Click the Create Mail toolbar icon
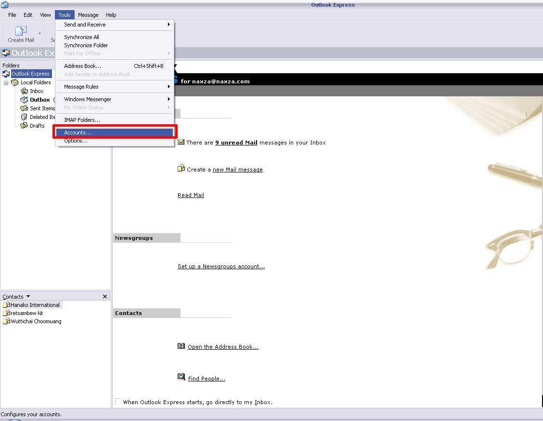The image size is (543, 421). pos(21,31)
